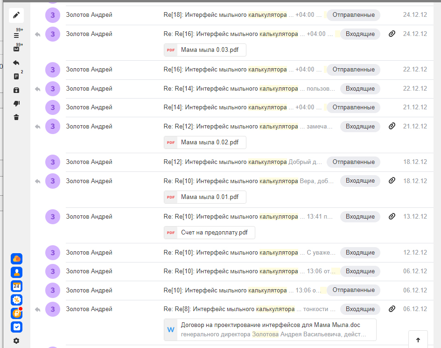The width and height of the screenshot is (441, 348).
Task: Open Re[16]: Интерфейс мыльного калькулятора subject
Action: tap(225, 70)
